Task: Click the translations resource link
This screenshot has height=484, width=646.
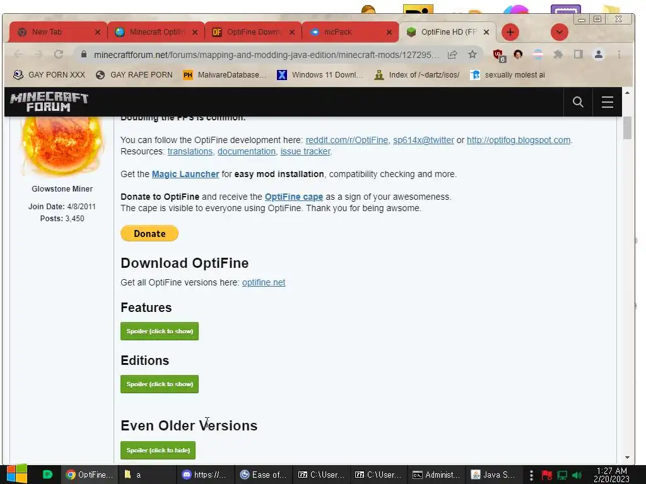Action: [190, 151]
